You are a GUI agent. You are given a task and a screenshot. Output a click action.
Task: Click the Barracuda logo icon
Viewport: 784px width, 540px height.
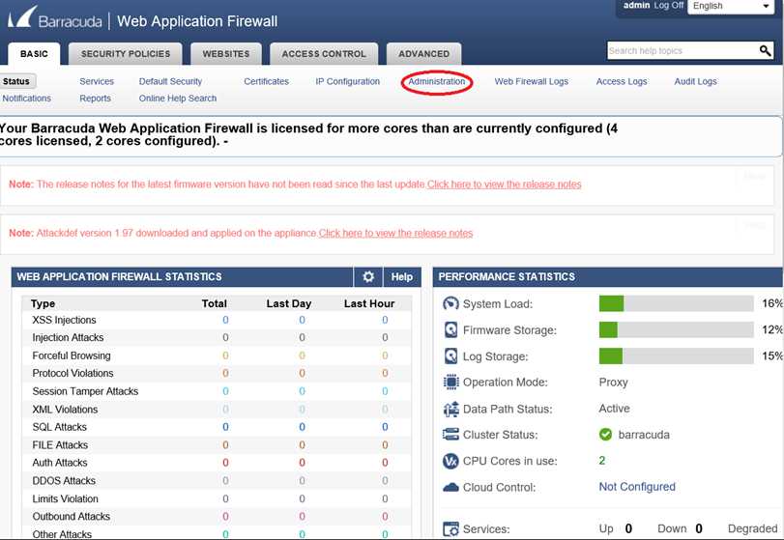[x=22, y=17]
